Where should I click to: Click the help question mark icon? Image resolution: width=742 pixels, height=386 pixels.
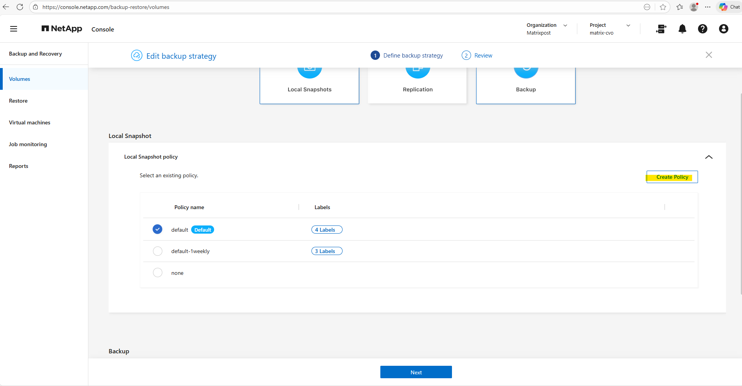point(702,29)
